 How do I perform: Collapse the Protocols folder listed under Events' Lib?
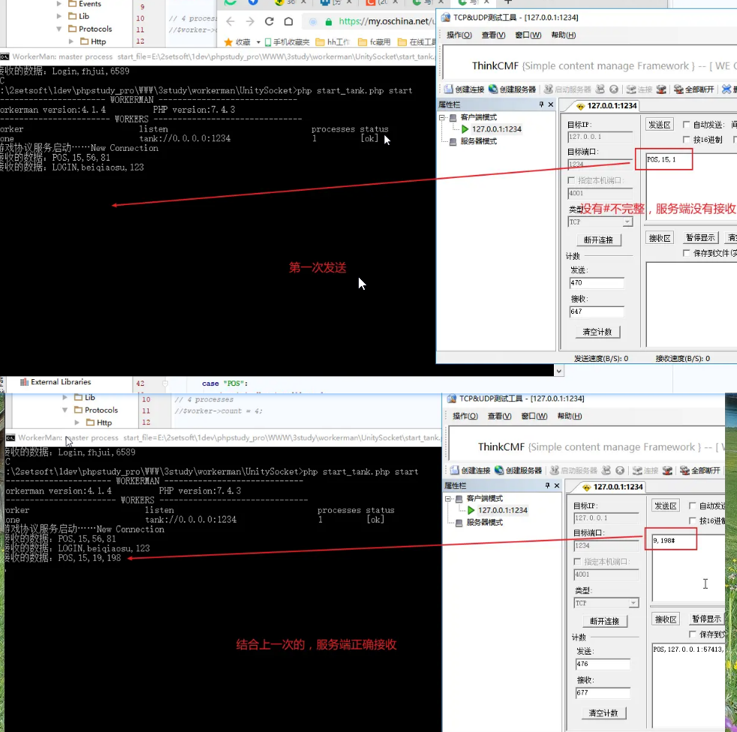tap(59, 29)
